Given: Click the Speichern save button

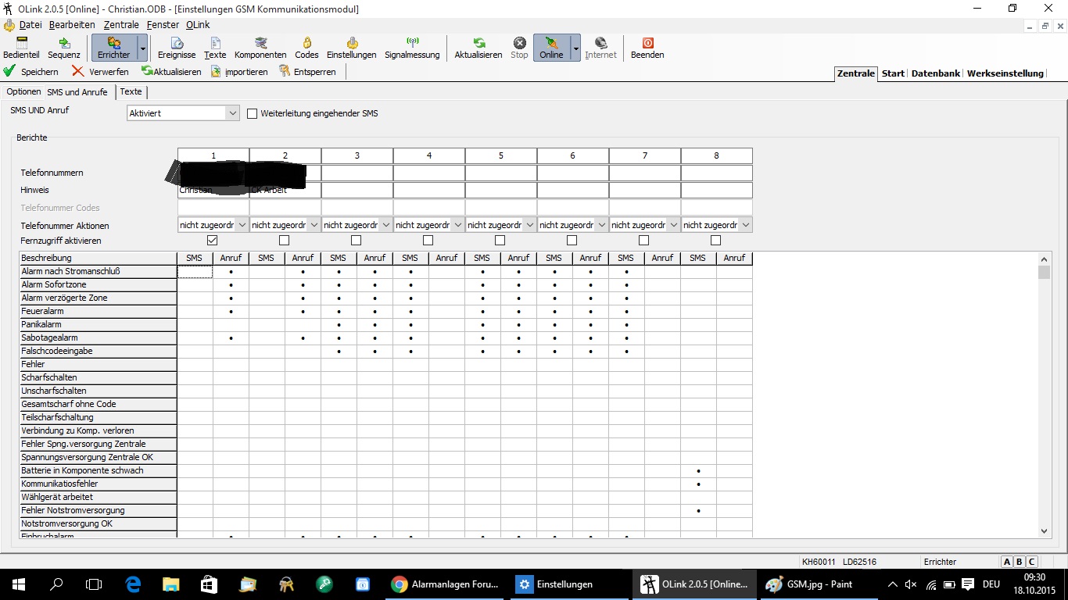Looking at the screenshot, I should point(31,72).
